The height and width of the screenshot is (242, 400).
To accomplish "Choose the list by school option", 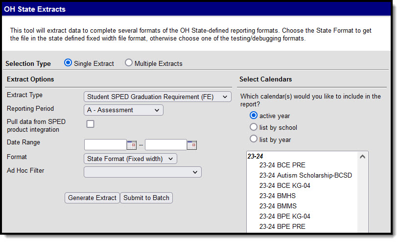I will pos(253,127).
